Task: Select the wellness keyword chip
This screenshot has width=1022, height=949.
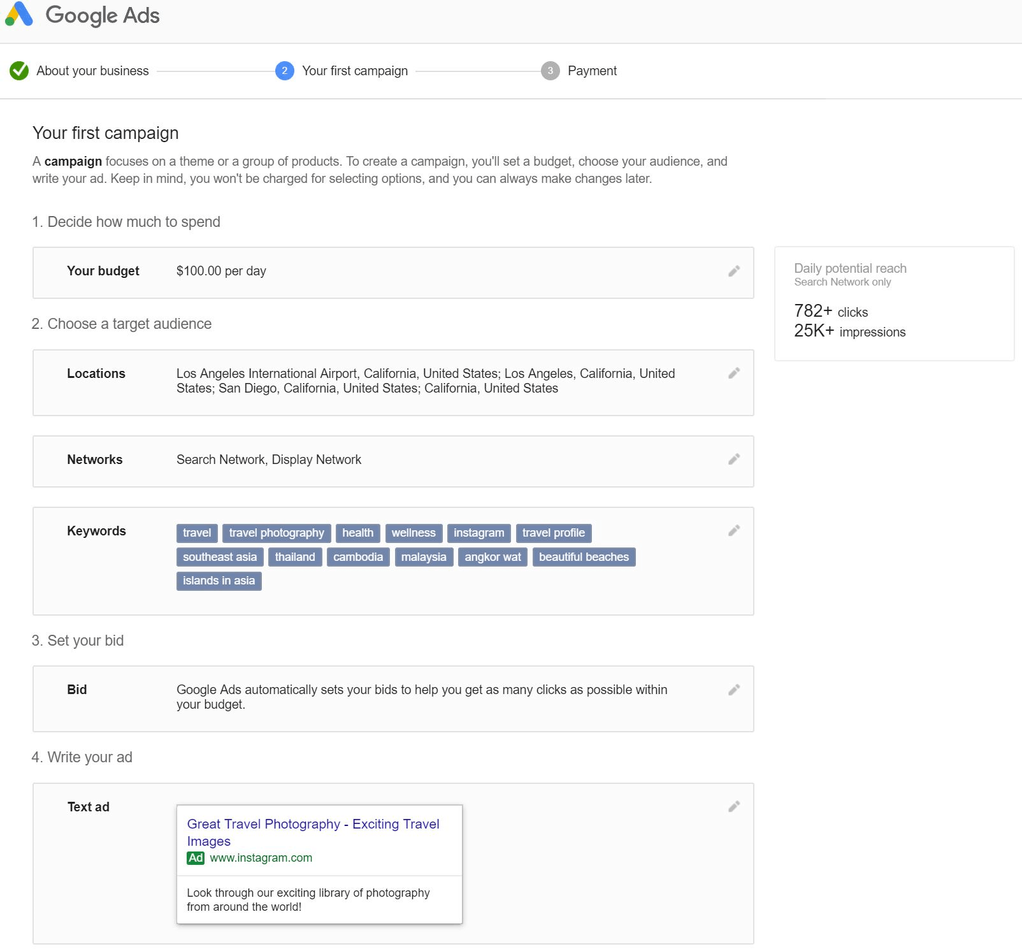Action: coord(414,533)
